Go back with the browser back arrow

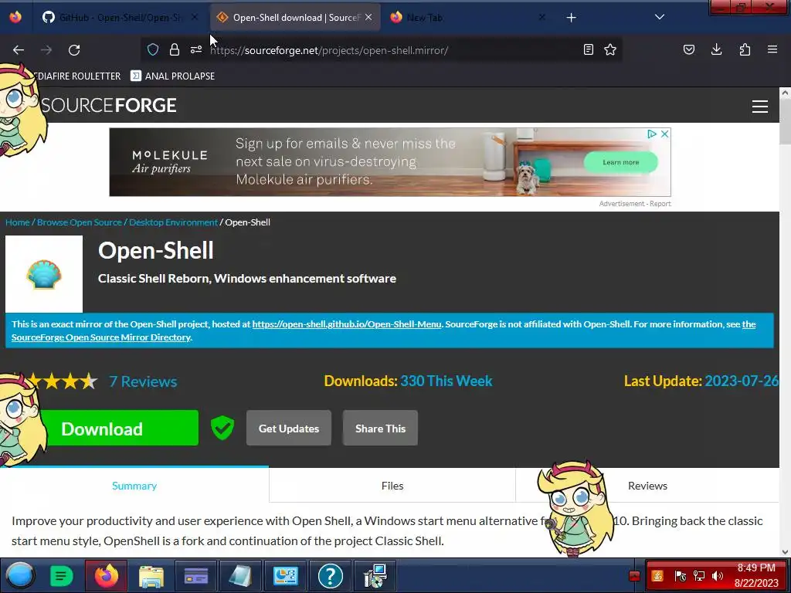click(19, 50)
